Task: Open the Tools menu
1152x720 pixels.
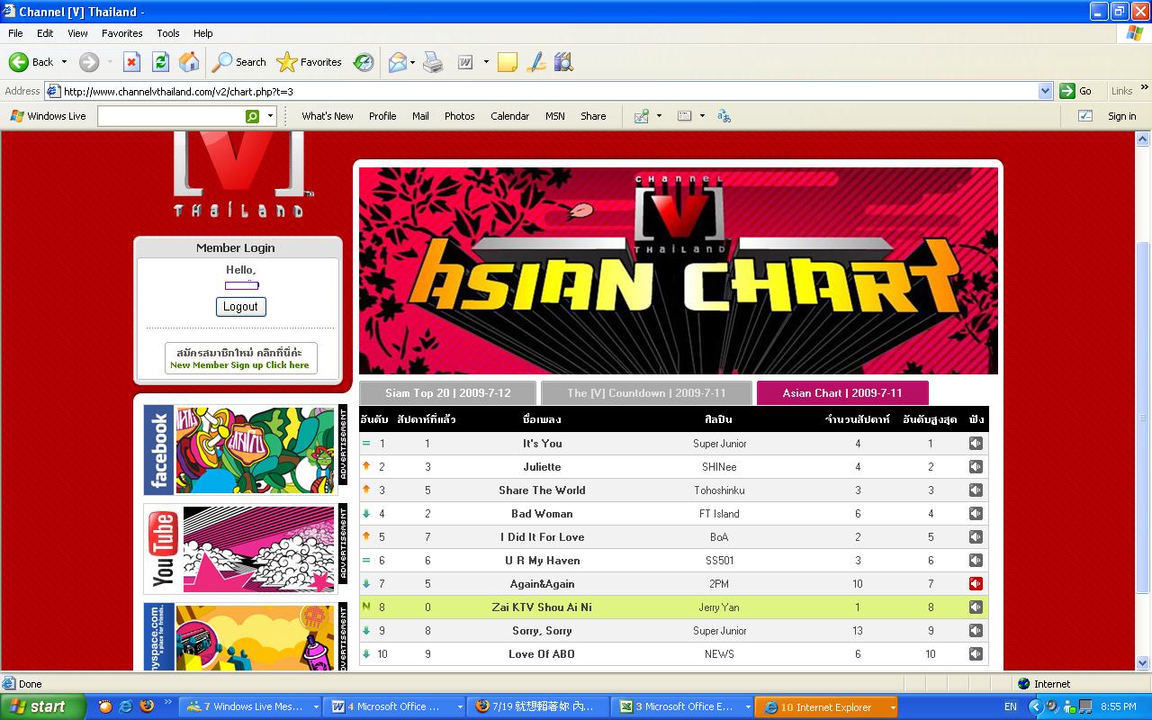Action: click(x=168, y=33)
